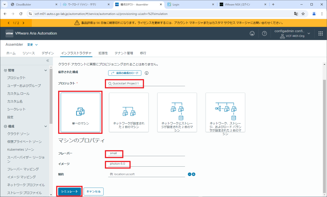Open the Chrome profile avatar icon
Viewport: 327px width, 197px height.
tap(314, 14)
